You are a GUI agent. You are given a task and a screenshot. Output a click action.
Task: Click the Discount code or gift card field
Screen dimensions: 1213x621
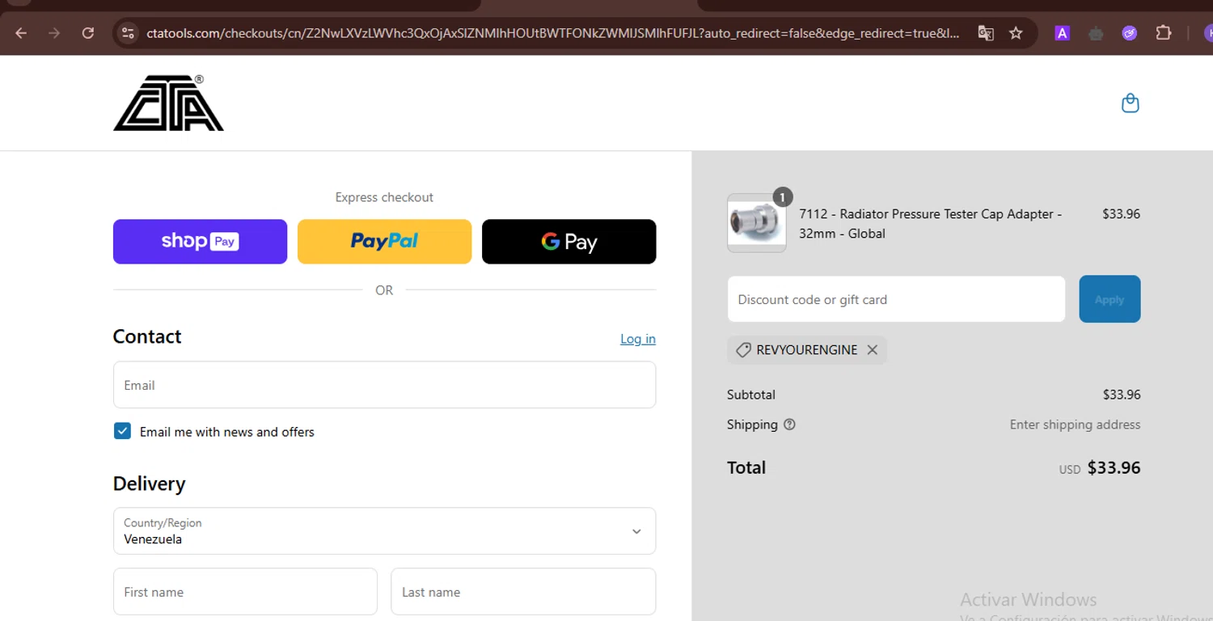(x=896, y=299)
